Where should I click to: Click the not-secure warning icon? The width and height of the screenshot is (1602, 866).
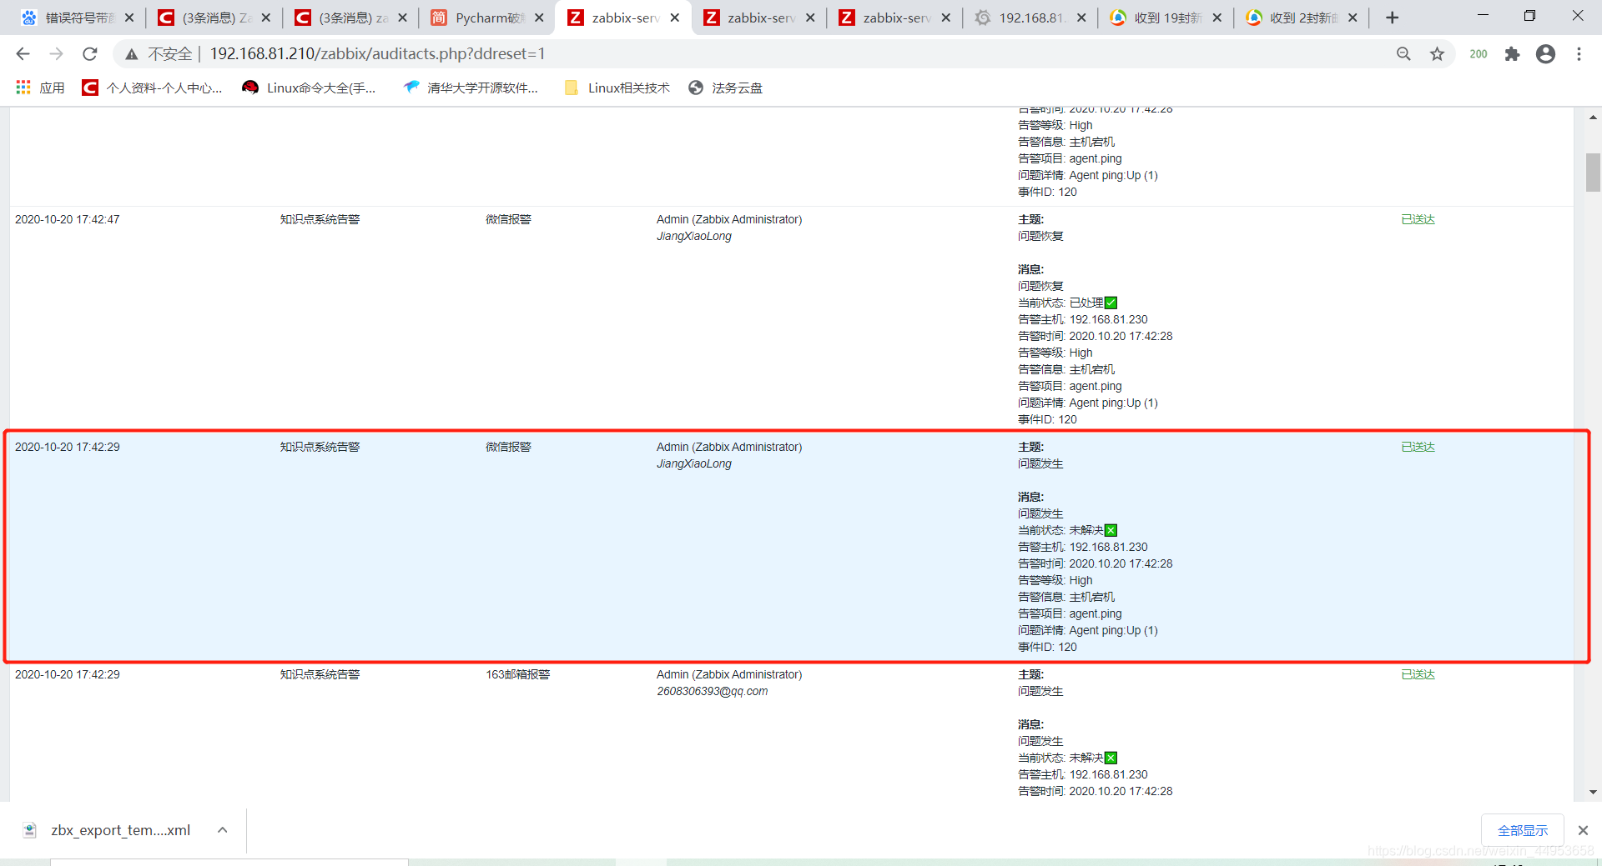point(131,54)
